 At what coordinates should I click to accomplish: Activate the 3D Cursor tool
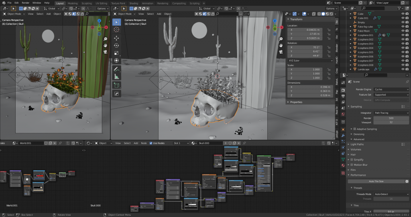(116, 30)
